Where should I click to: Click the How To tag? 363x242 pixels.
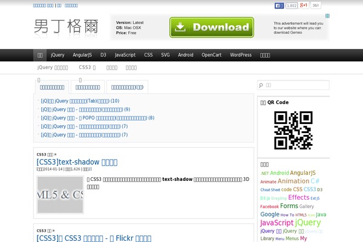click(x=287, y=215)
